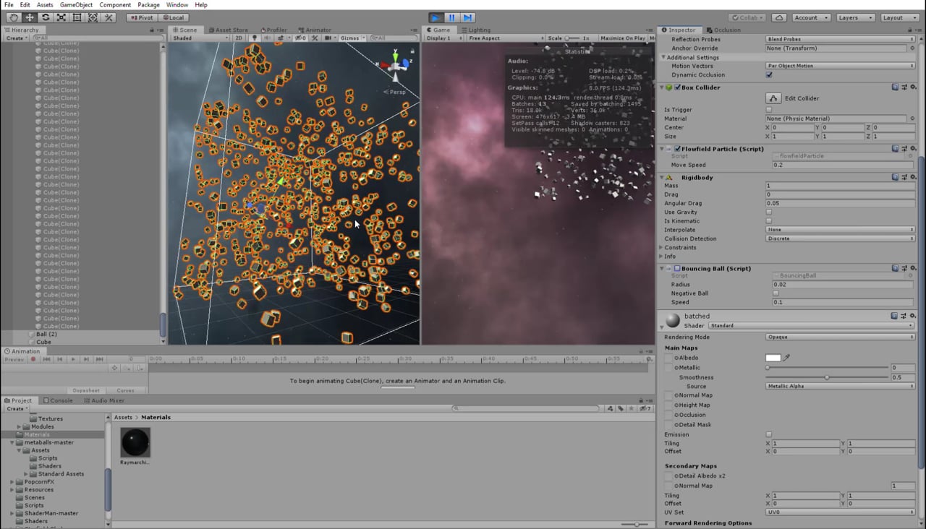Image resolution: width=926 pixels, height=529 pixels.
Task: Click the Maximize On Play button
Action: coord(622,38)
